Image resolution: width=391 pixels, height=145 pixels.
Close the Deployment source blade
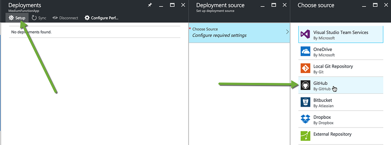(x=285, y=5)
